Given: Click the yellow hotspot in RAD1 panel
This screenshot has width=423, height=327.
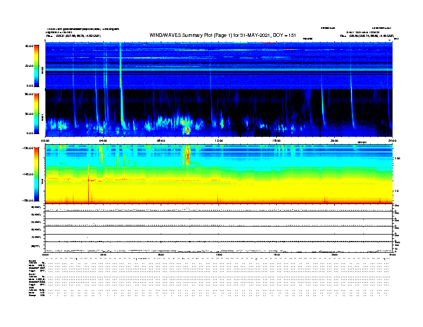Looking at the screenshot, I should click(186, 127).
